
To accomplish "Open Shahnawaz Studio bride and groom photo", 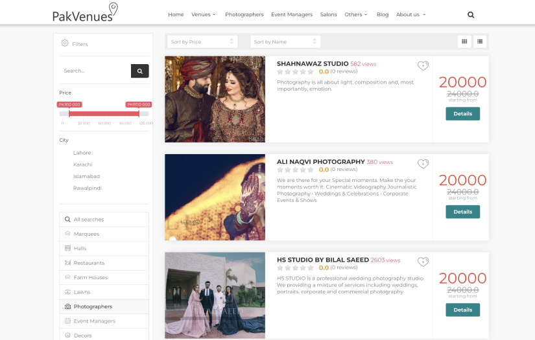I will tap(215, 99).
